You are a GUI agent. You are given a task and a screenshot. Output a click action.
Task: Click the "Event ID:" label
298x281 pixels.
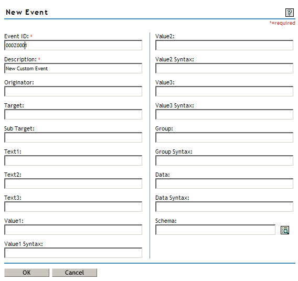17,36
